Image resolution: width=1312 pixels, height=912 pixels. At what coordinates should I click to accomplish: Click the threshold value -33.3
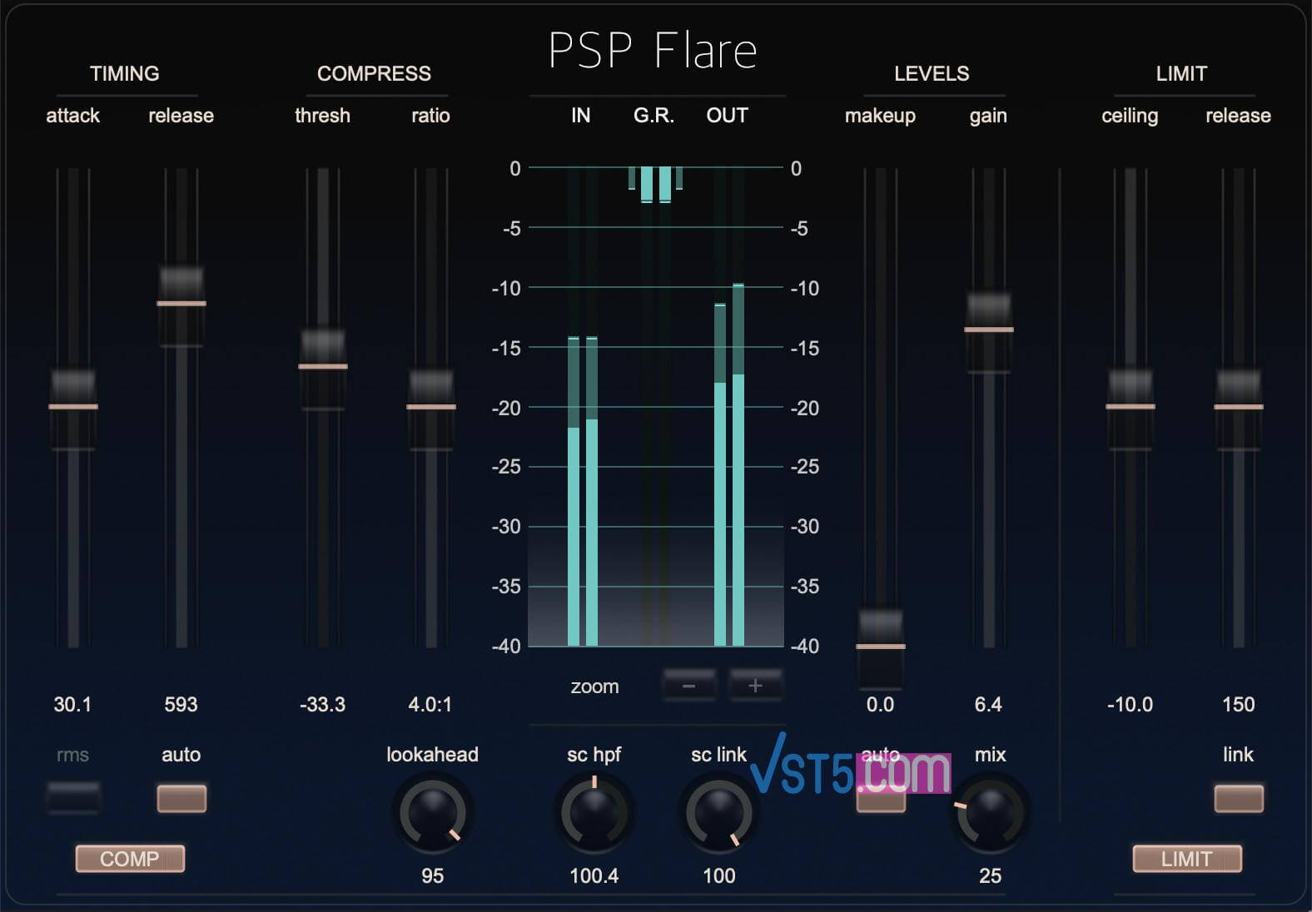pos(322,705)
